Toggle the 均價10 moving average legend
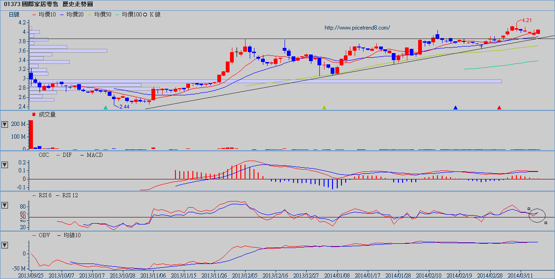Viewport: 555px width, 279px height. 45,15
